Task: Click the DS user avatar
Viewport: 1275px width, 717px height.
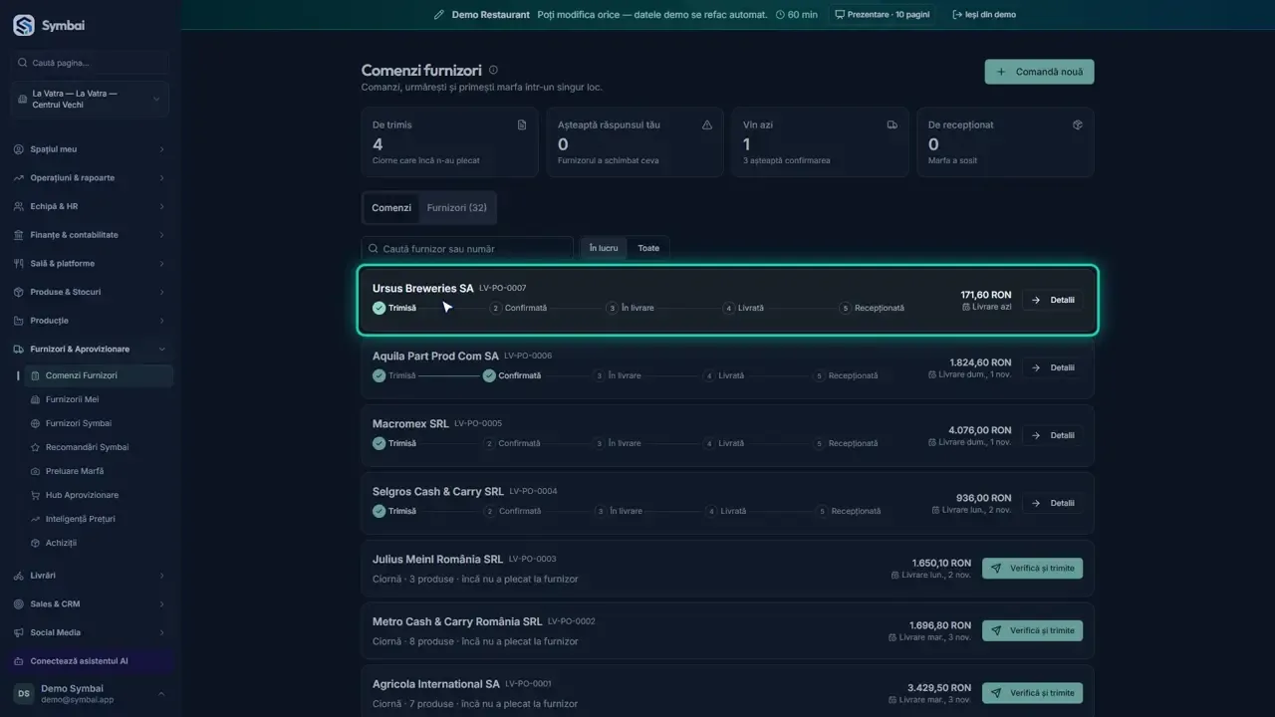Action: [x=24, y=694]
